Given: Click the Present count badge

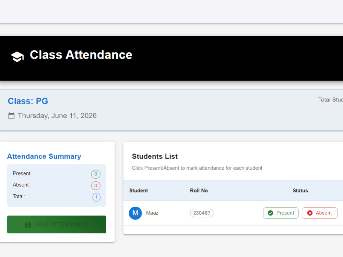Looking at the screenshot, I should coord(96,174).
